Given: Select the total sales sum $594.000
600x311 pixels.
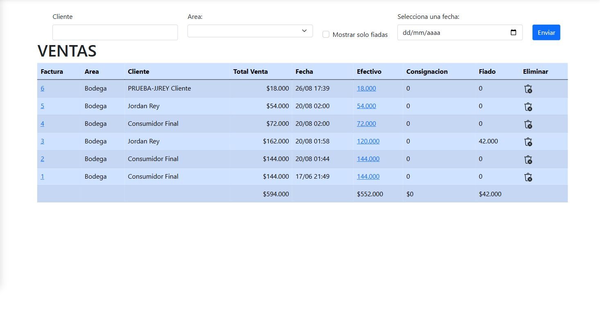Looking at the screenshot, I should click(x=276, y=194).
